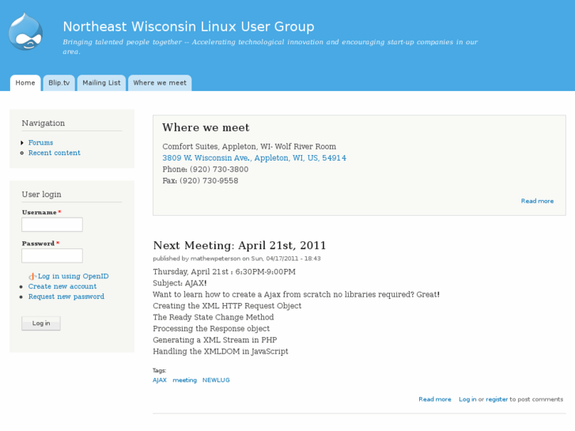Click the Northeast Wisconsin Linux User Group title
The image size is (575, 431).
(188, 27)
